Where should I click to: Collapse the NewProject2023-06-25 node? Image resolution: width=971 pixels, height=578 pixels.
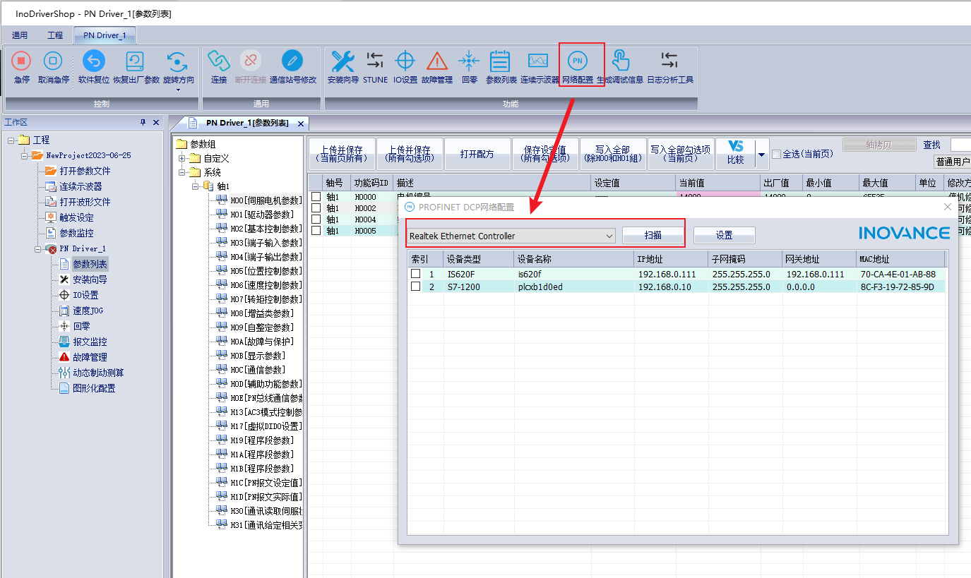[24, 155]
